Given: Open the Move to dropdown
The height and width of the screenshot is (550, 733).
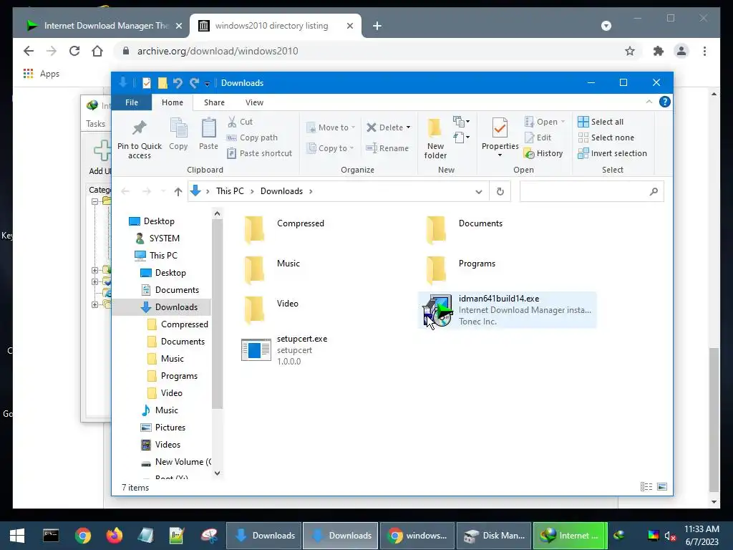Looking at the screenshot, I should coord(331,127).
